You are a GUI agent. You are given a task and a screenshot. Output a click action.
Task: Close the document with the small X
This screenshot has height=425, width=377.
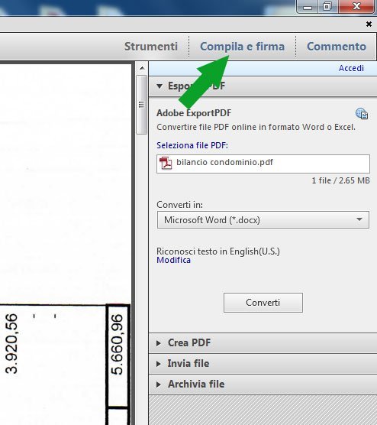[x=369, y=24]
